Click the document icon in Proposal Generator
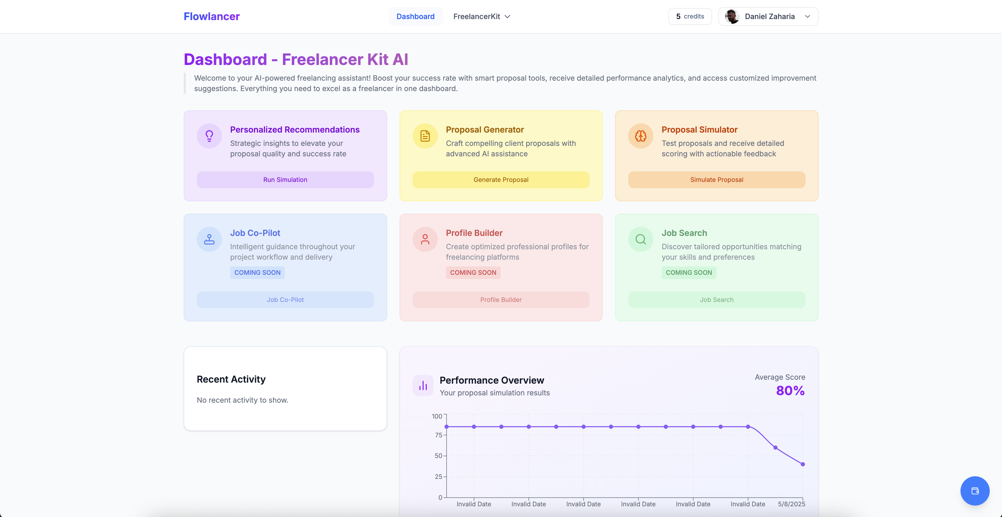1002x517 pixels. click(x=425, y=136)
